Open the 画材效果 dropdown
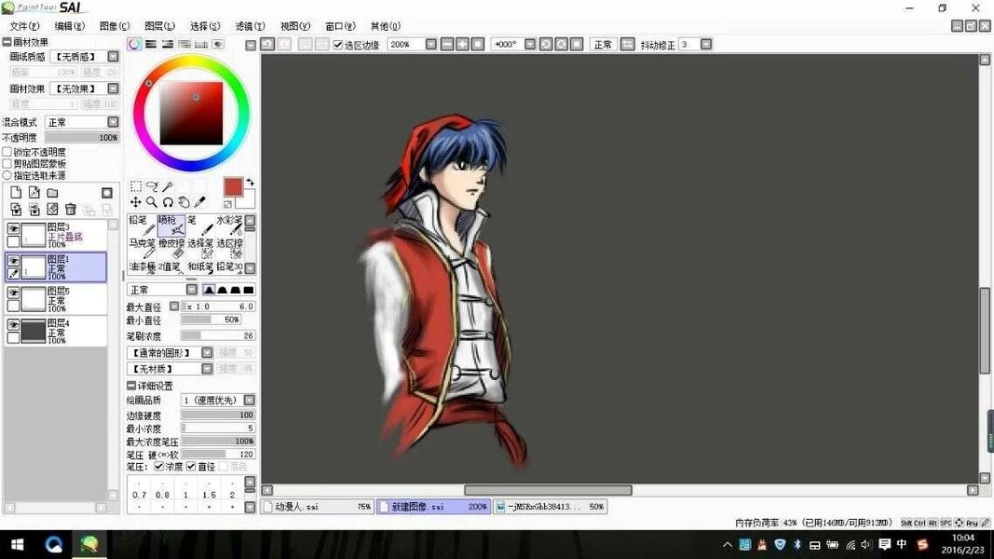Image resolution: width=994 pixels, height=559 pixels. pos(113,89)
